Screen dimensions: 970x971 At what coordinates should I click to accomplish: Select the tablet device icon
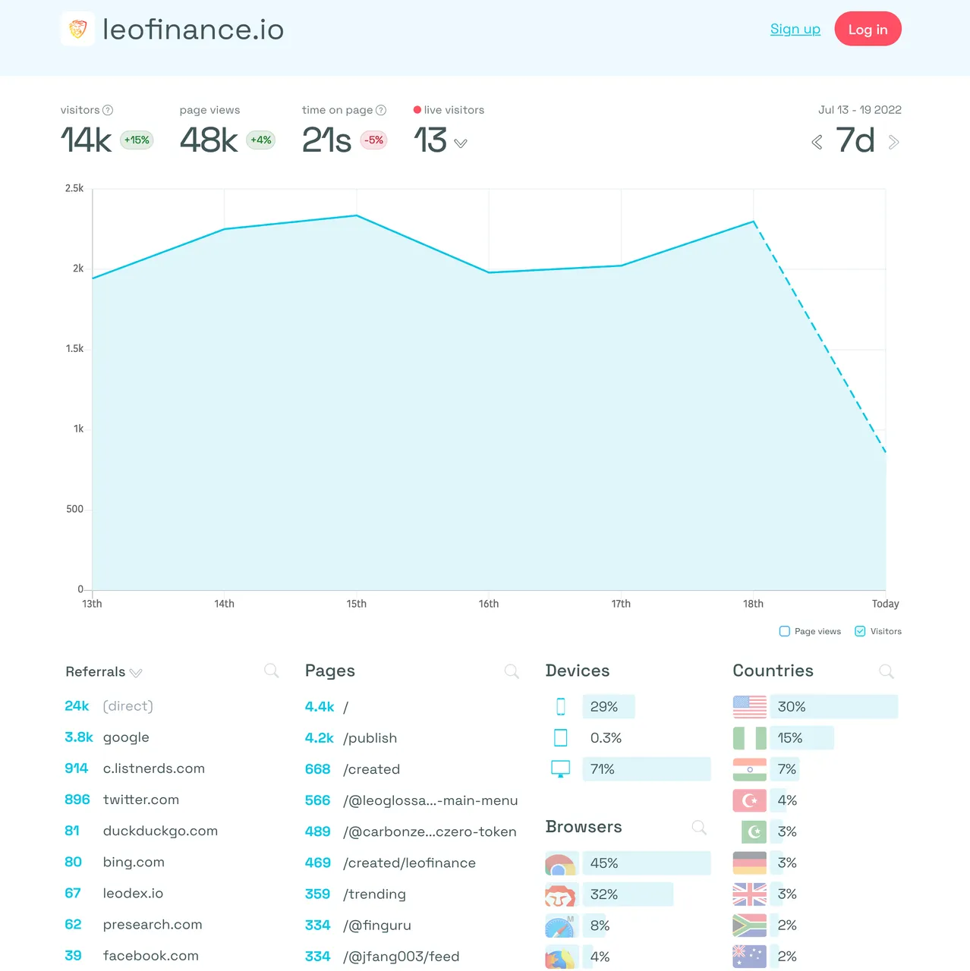(x=561, y=737)
